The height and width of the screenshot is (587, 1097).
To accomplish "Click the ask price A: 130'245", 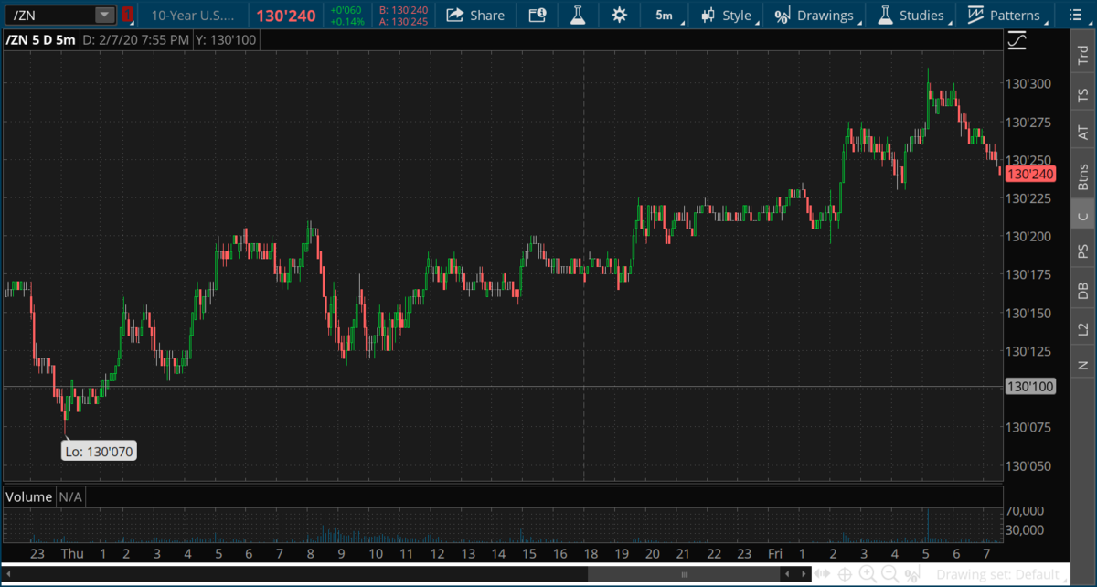I will [x=403, y=21].
